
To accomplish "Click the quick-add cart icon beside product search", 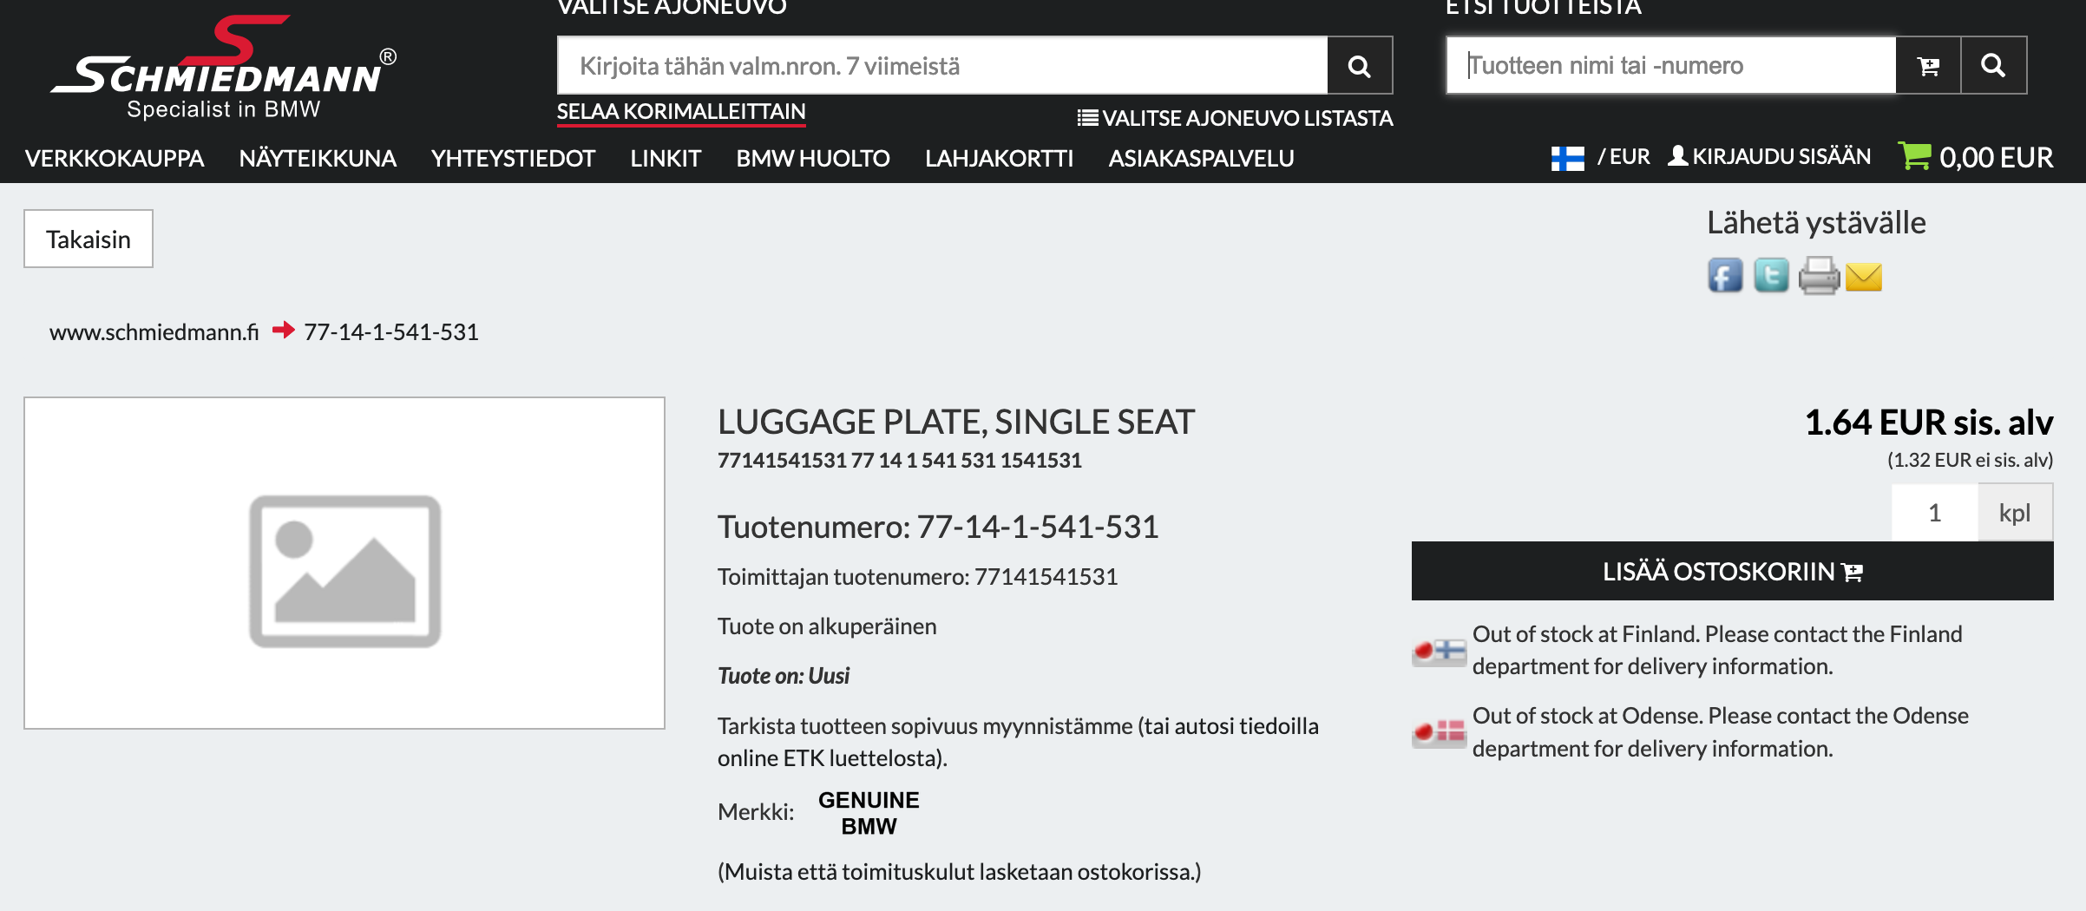I will click(1928, 66).
